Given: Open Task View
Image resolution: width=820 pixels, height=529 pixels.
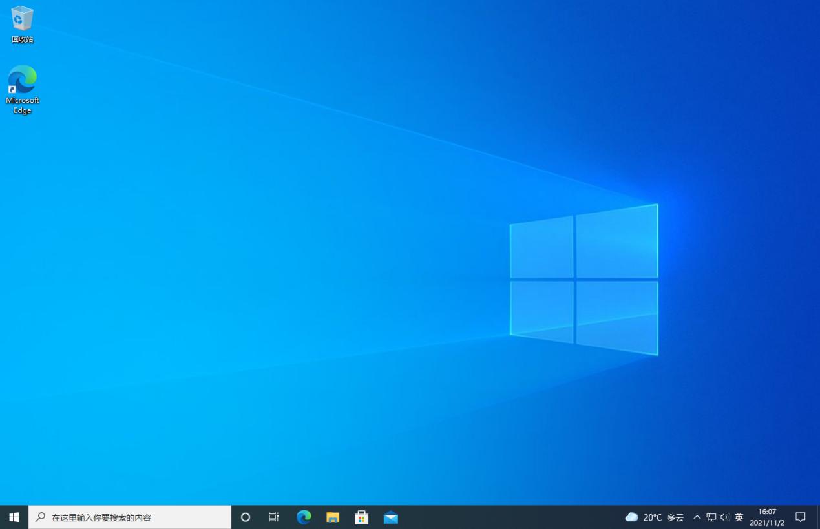Looking at the screenshot, I should pyautogui.click(x=273, y=517).
